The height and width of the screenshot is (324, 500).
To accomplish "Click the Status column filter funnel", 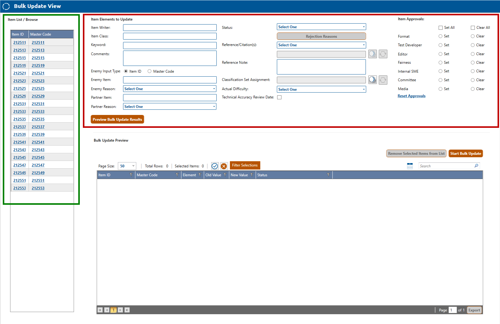I will [328, 175].
